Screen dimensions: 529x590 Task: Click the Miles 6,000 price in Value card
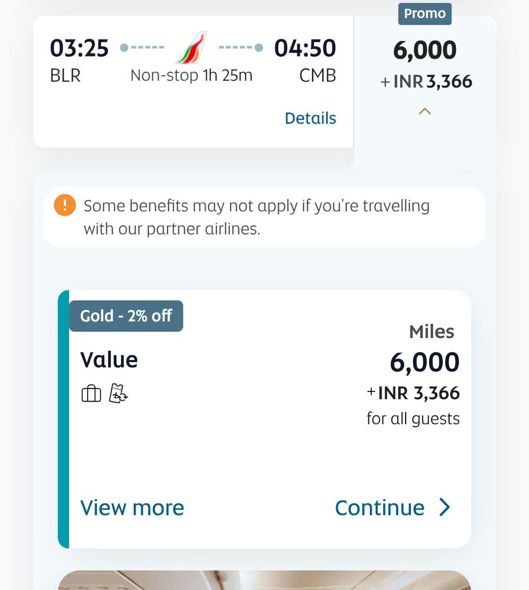coord(425,361)
